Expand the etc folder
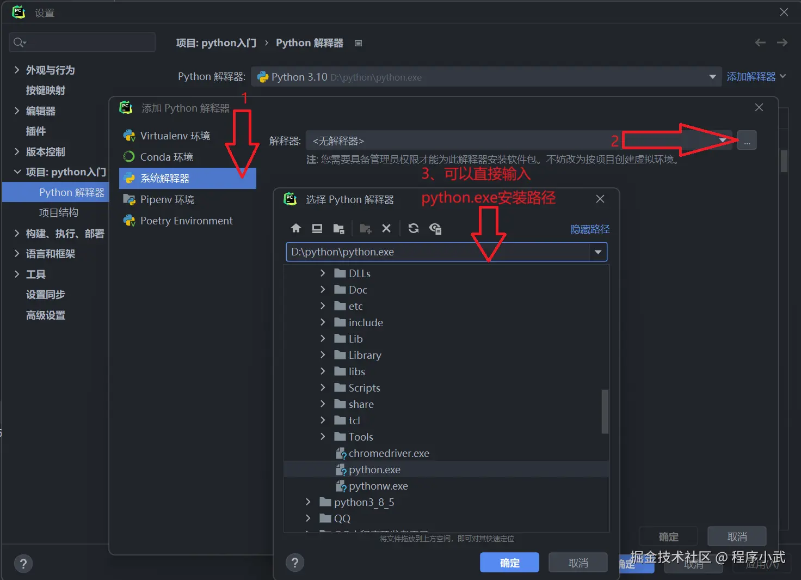Viewport: 801px width, 580px height. pyautogui.click(x=323, y=306)
